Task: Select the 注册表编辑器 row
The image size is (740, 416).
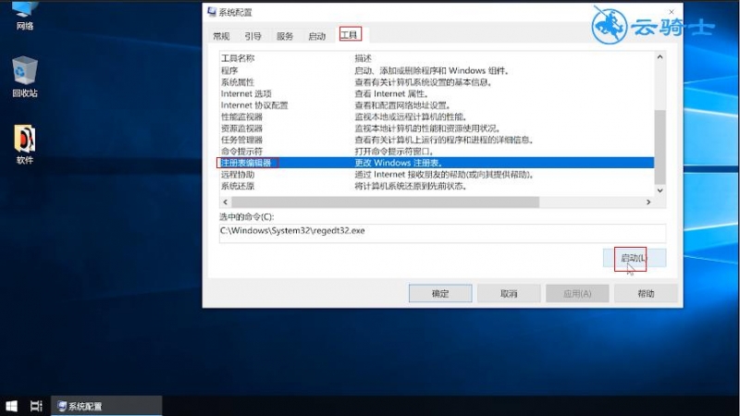Action: point(437,163)
